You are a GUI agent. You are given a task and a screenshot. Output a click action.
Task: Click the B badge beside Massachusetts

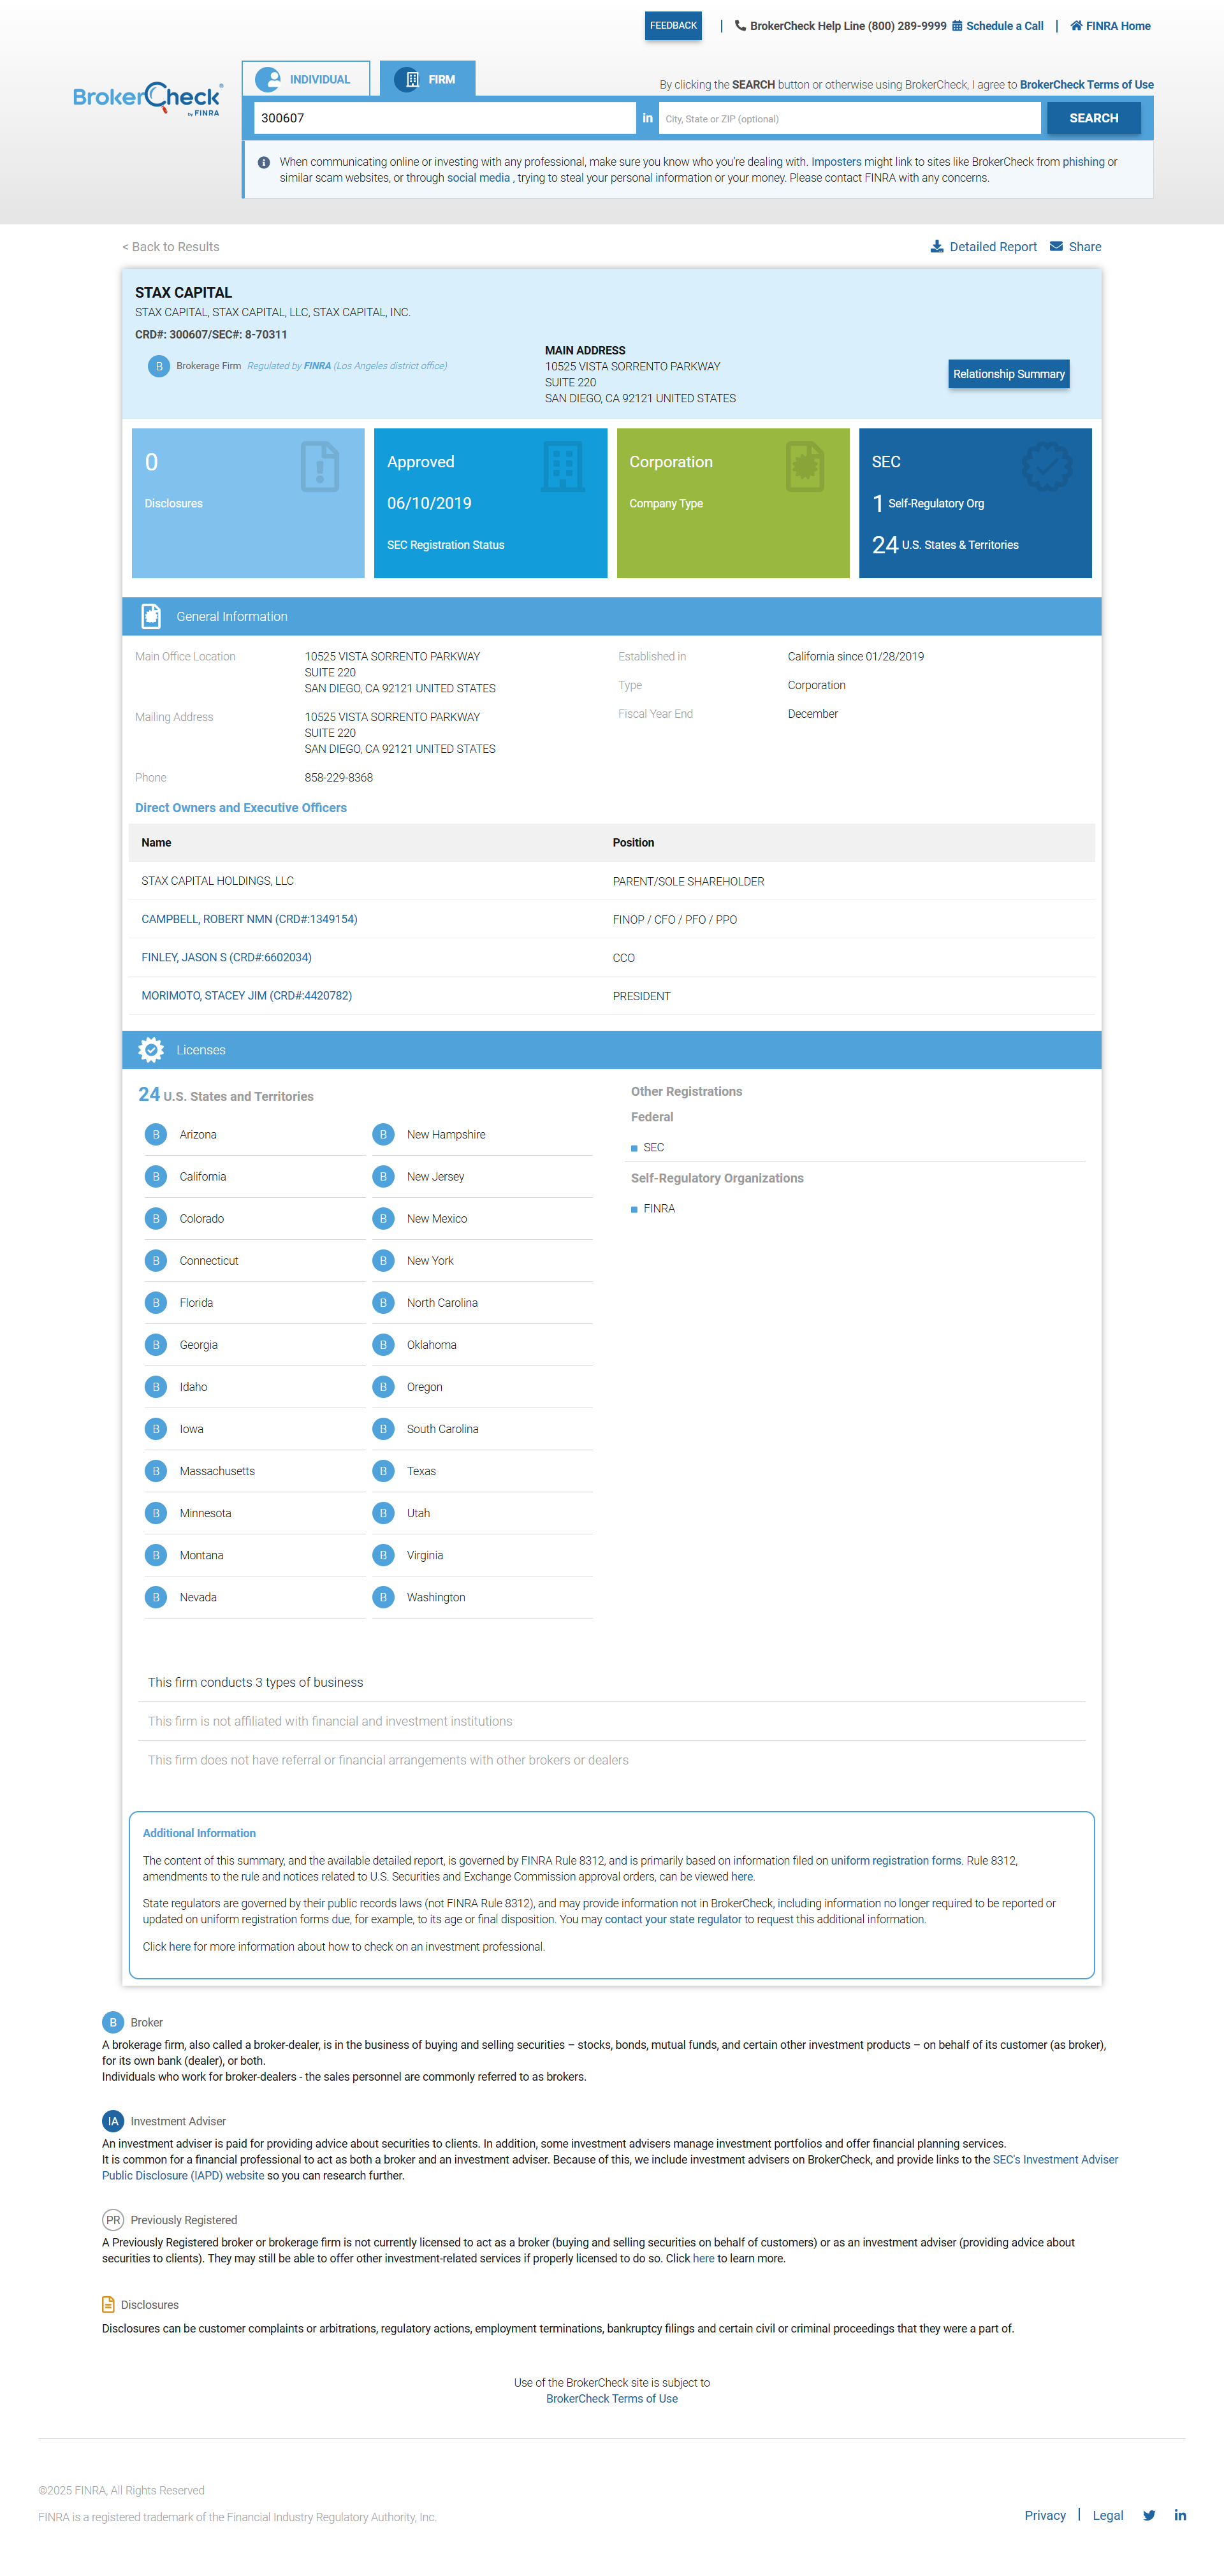(156, 1470)
